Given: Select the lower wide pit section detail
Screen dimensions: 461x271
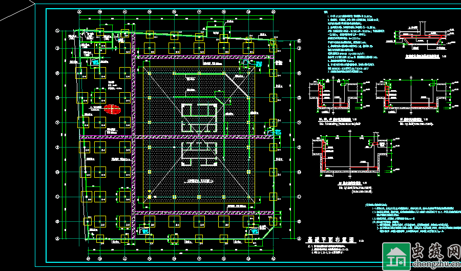Looking at the screenshot, I should click(x=354, y=156).
